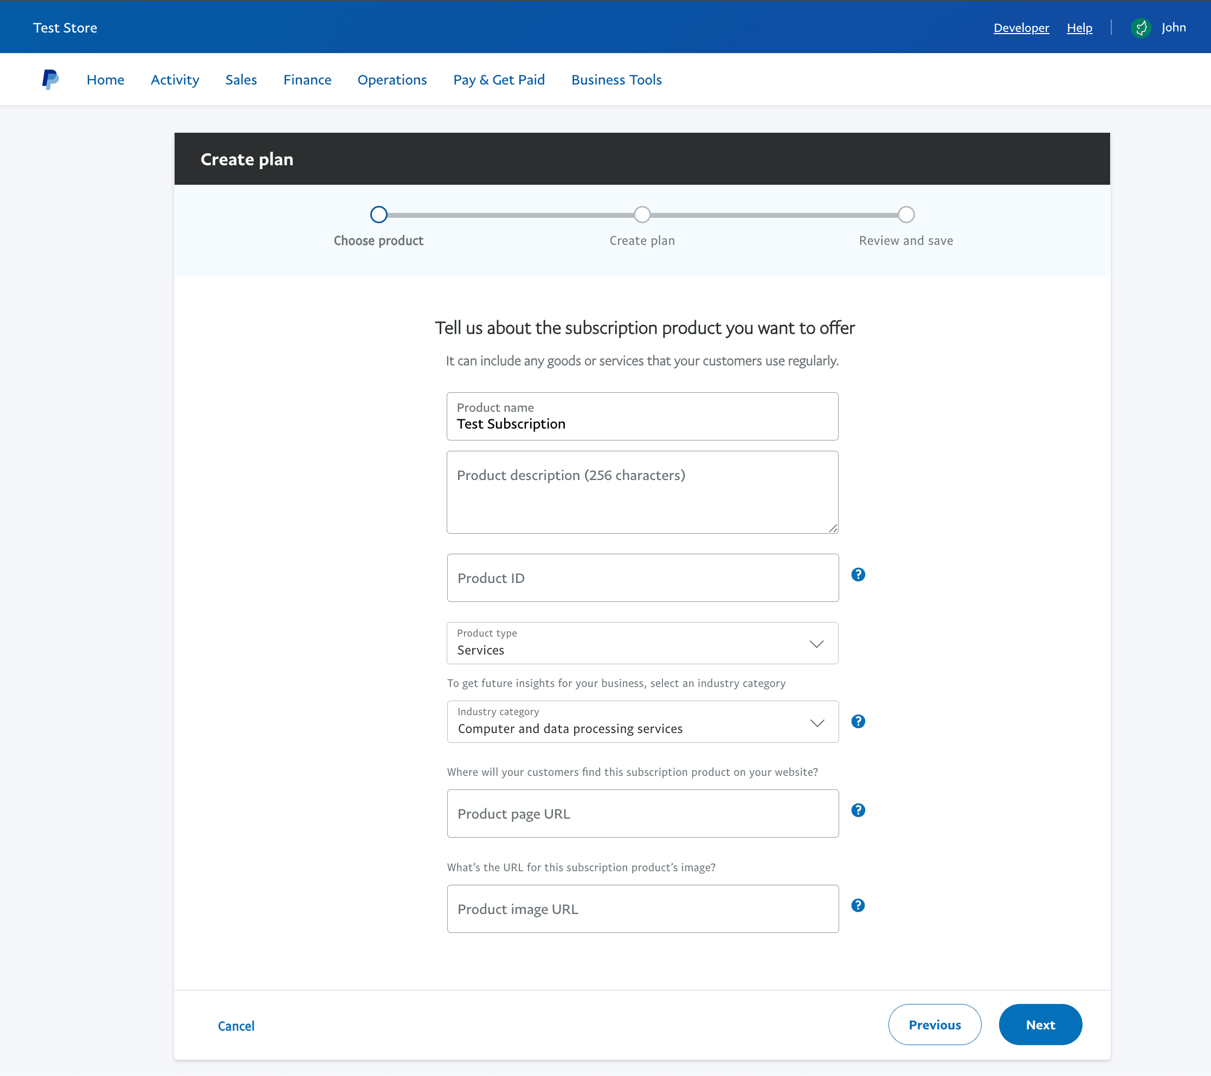Click the PayPal logo icon
The image size is (1211, 1076).
point(50,79)
